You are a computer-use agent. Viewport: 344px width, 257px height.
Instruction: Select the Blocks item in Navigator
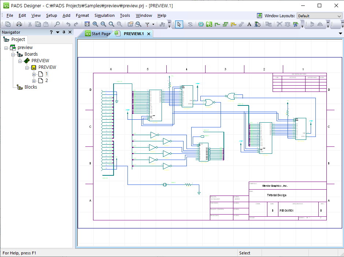point(30,87)
